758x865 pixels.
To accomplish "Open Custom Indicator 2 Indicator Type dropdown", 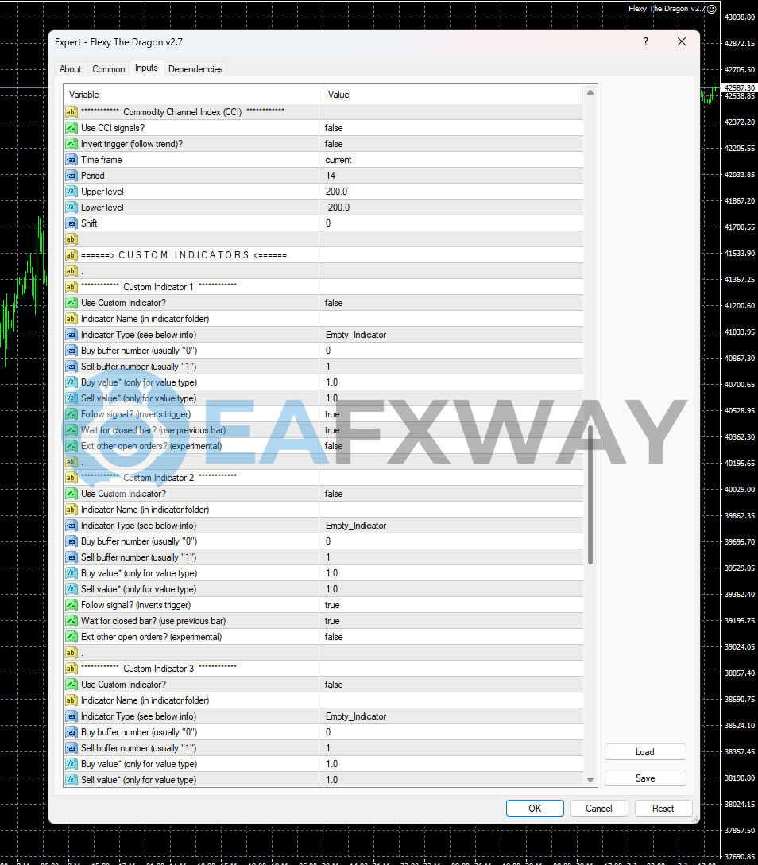I will click(452, 526).
